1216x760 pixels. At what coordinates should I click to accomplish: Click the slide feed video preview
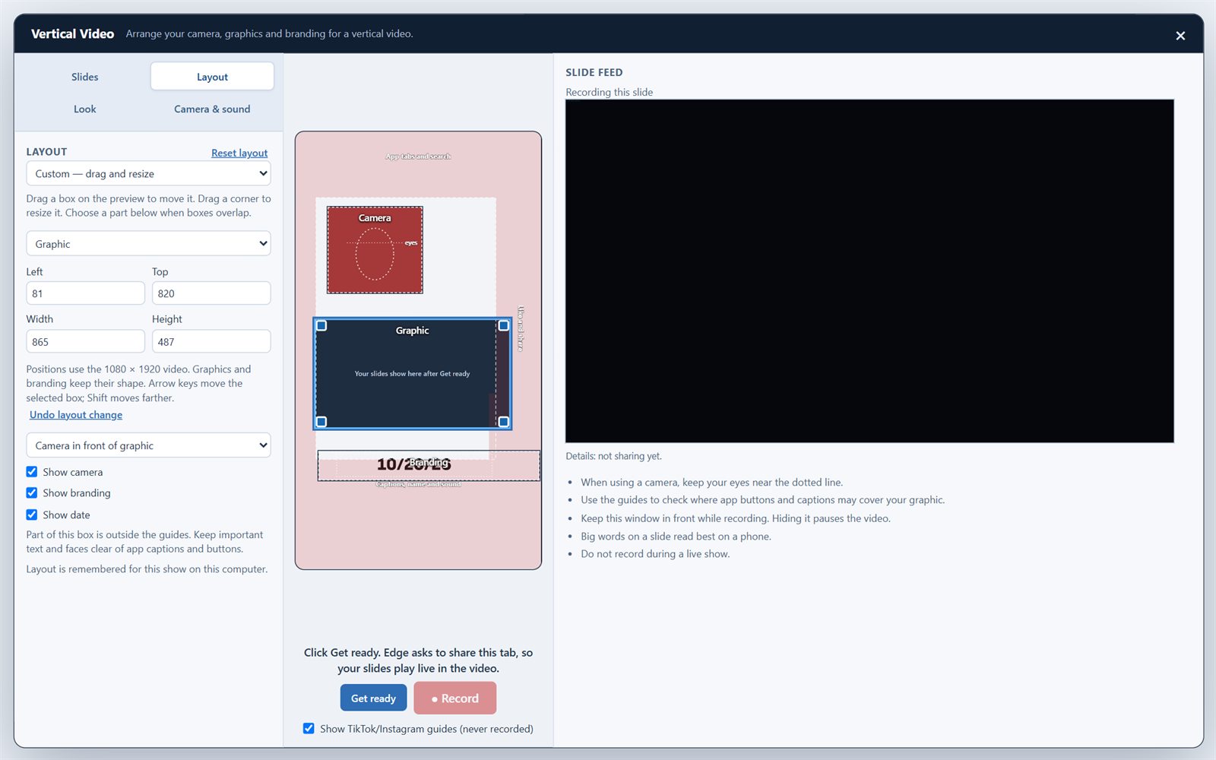(x=869, y=271)
